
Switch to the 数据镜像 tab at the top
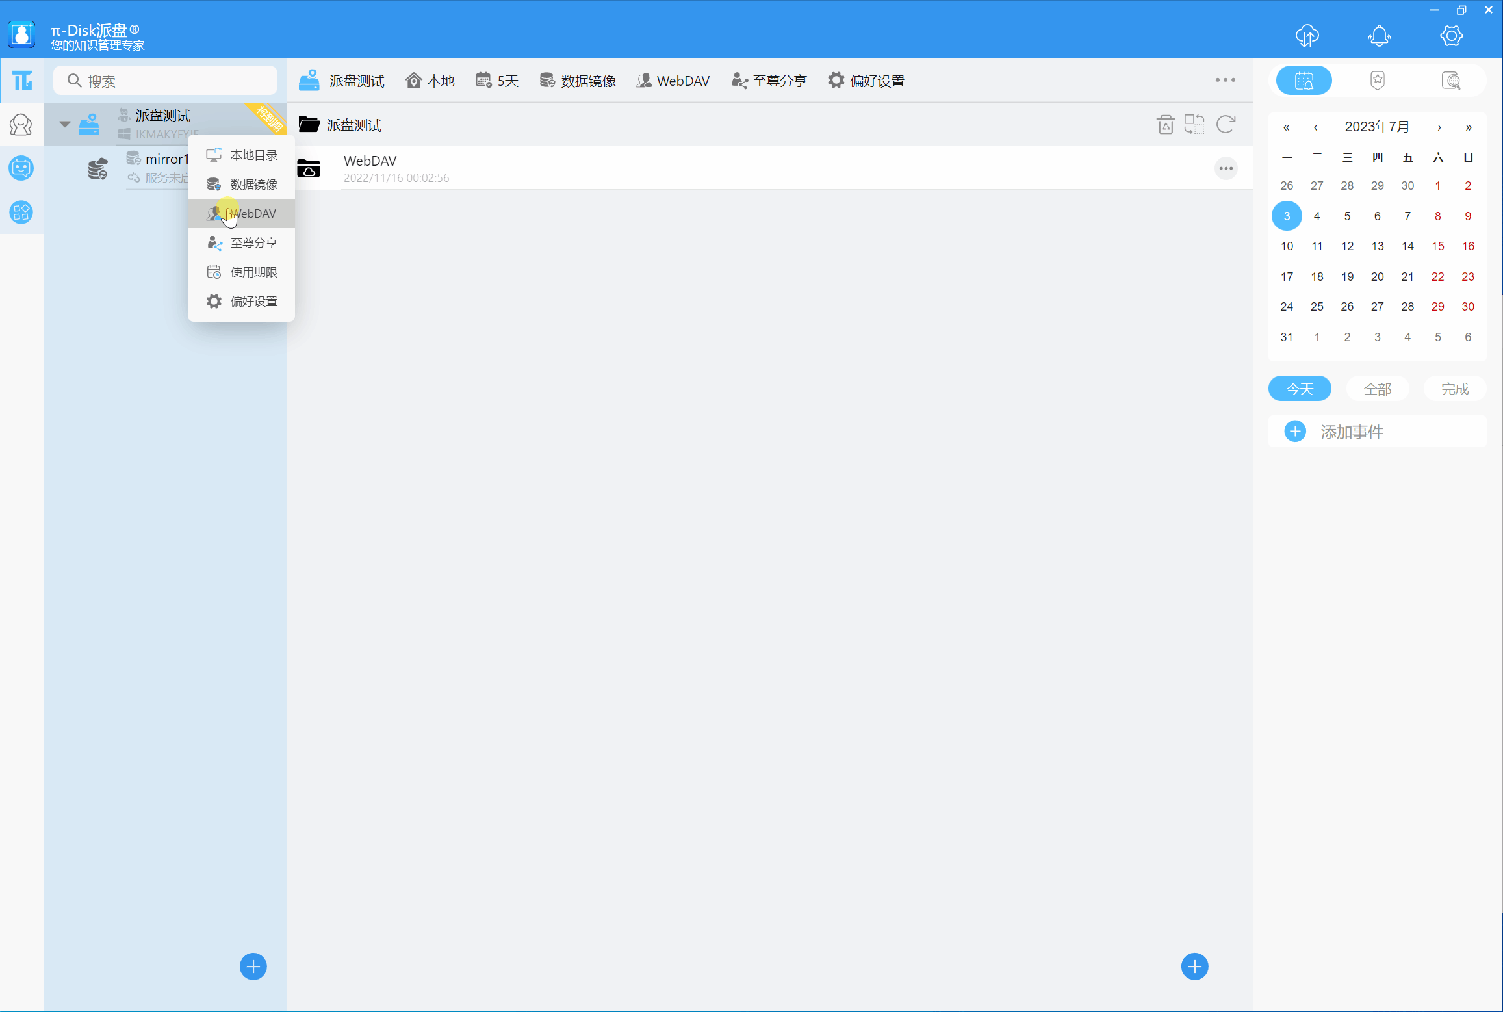tap(578, 80)
